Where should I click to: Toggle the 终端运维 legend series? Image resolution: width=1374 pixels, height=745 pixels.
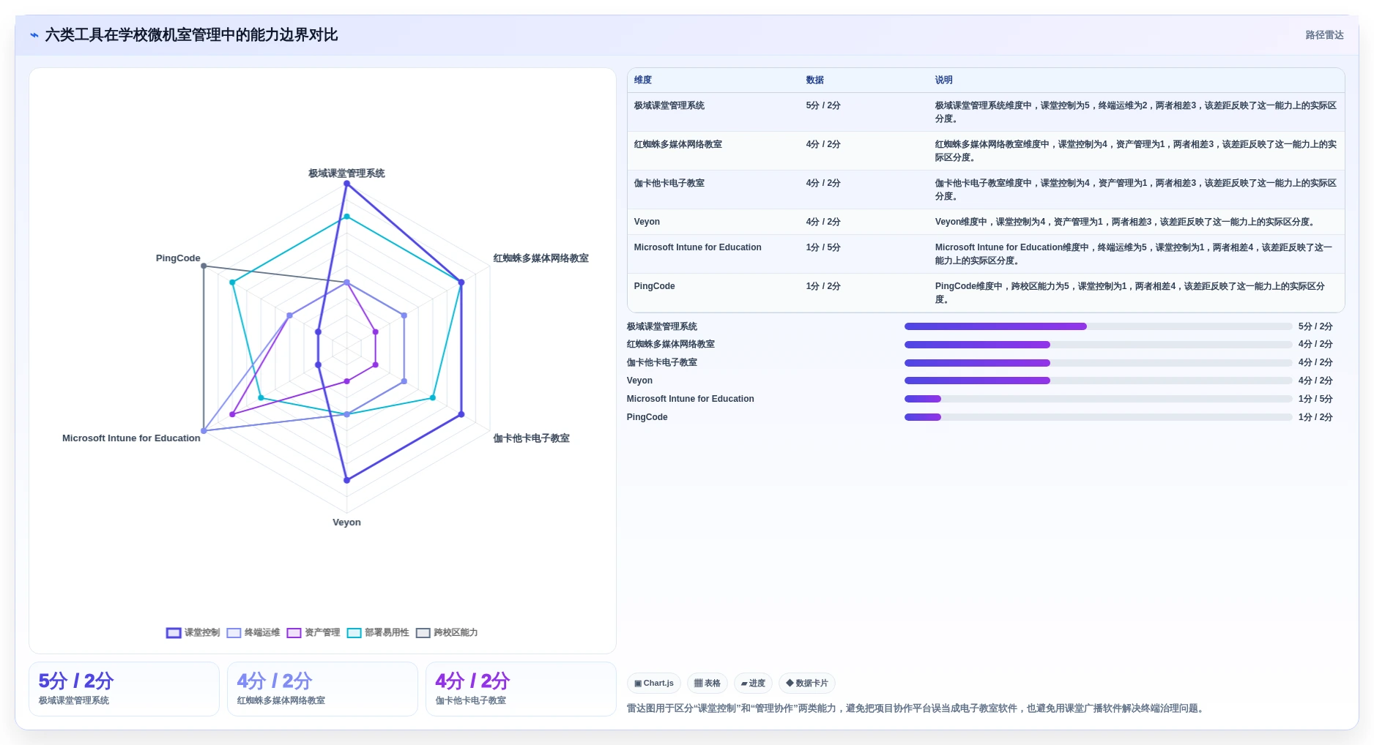click(x=253, y=632)
